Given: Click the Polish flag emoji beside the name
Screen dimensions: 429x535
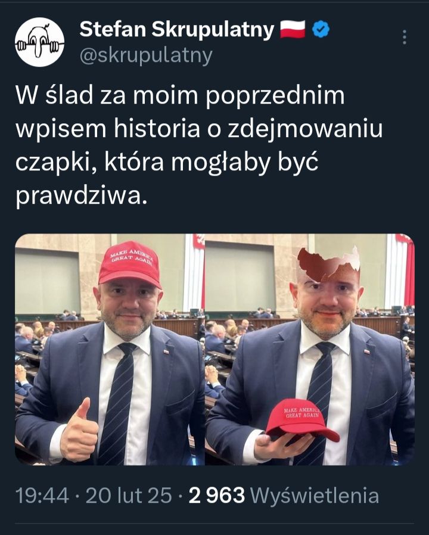Looking at the screenshot, I should [293, 29].
